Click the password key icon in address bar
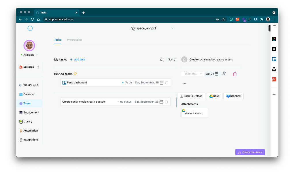This screenshot has width=291, height=172. tap(218, 19)
